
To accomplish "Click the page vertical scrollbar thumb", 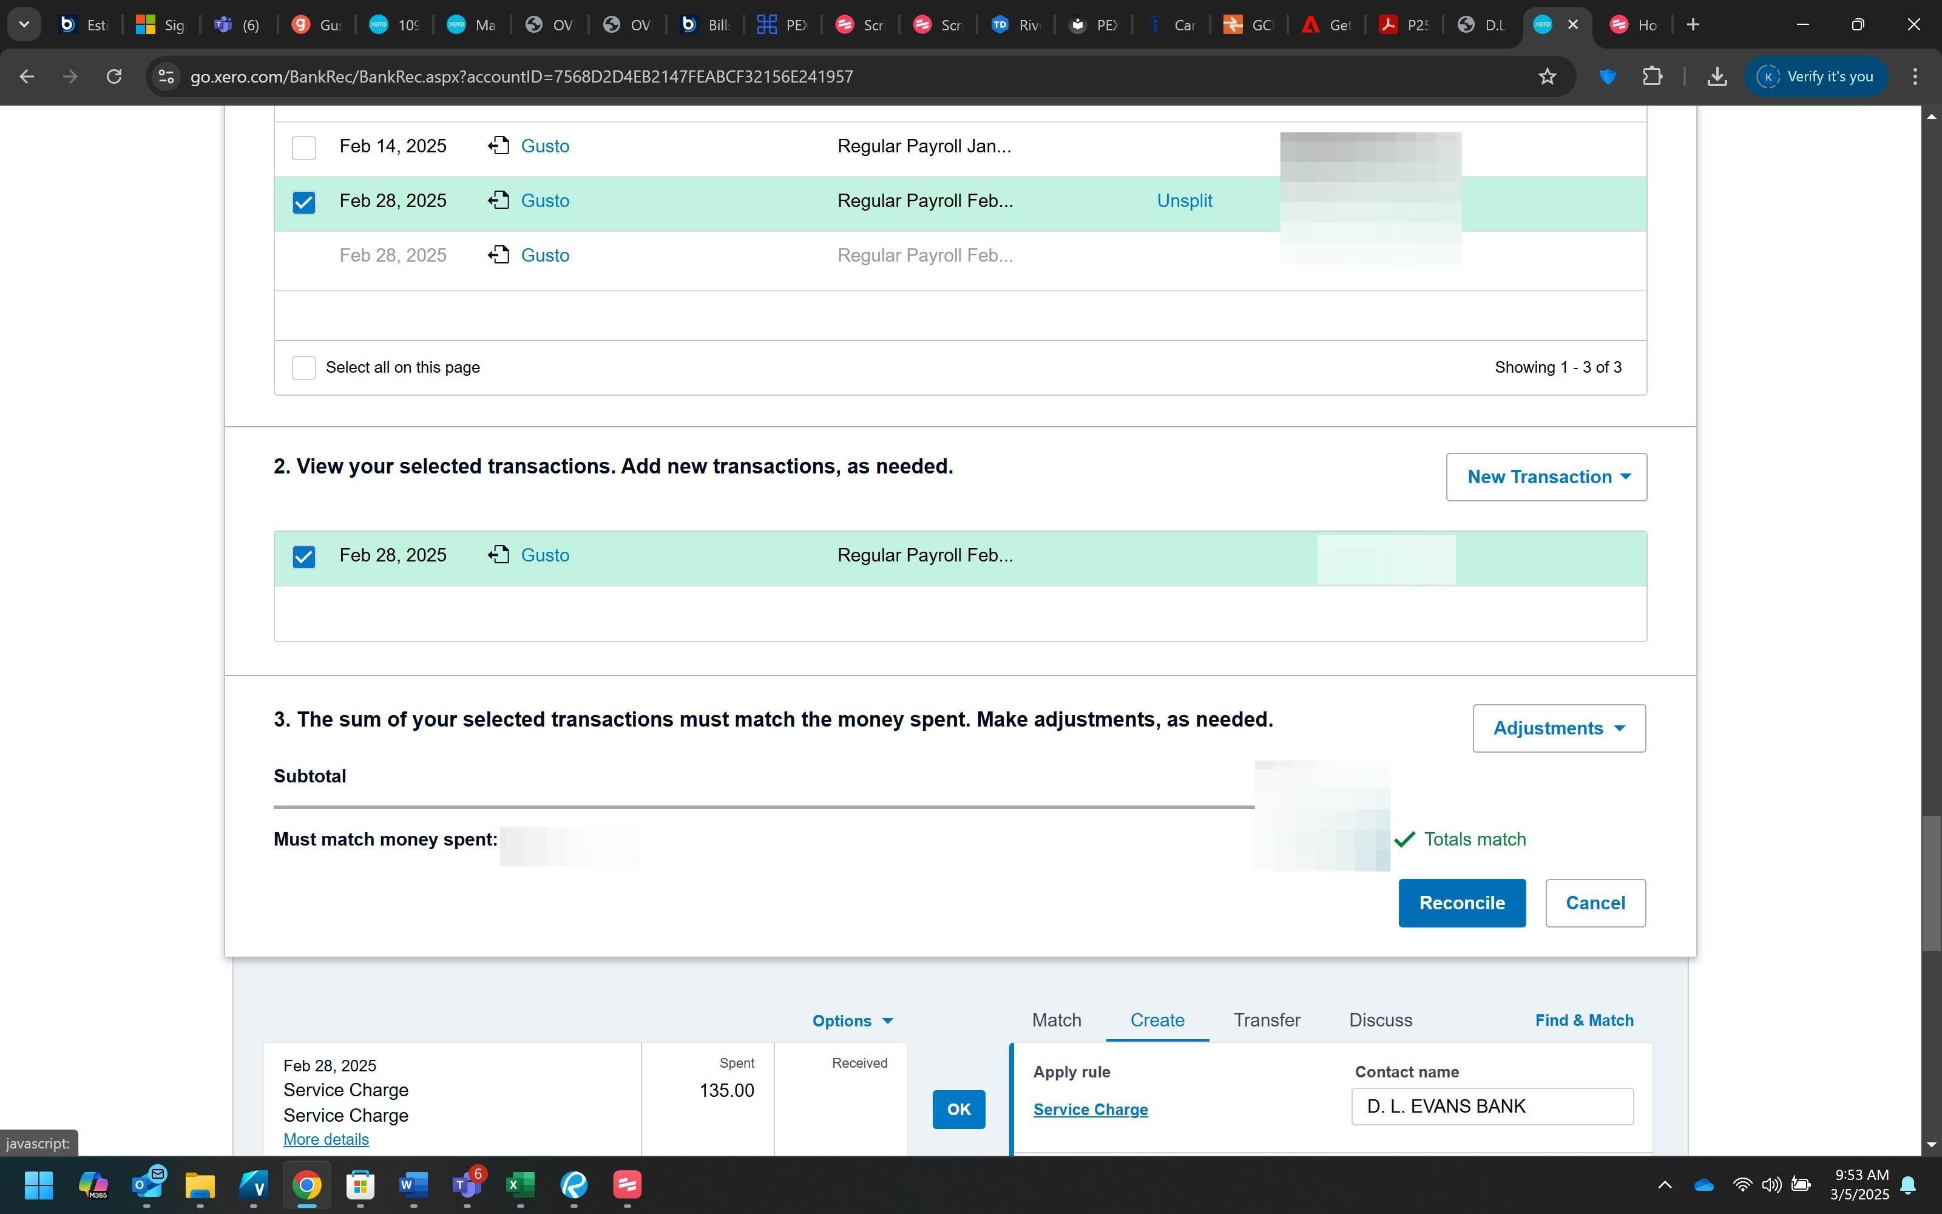I will pos(1930,883).
